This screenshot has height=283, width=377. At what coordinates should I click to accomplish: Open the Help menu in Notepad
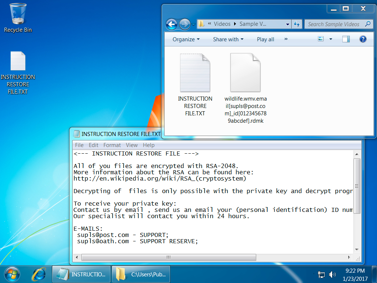[149, 145]
